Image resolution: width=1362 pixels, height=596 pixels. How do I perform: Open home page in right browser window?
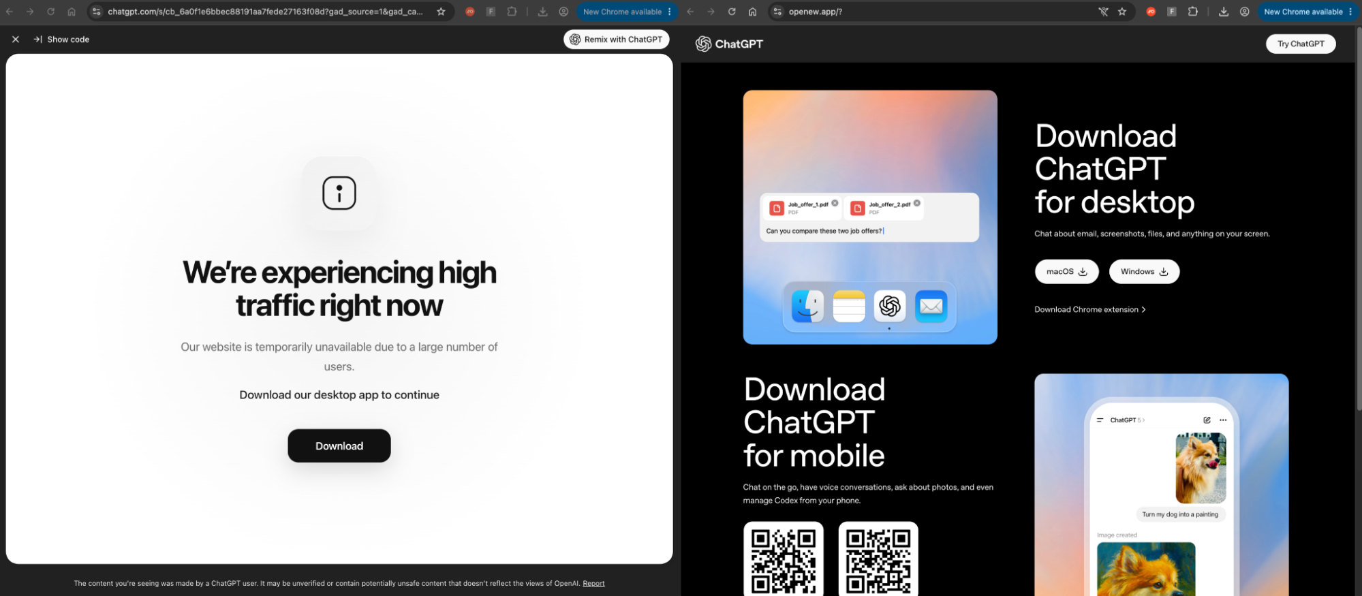tap(752, 12)
